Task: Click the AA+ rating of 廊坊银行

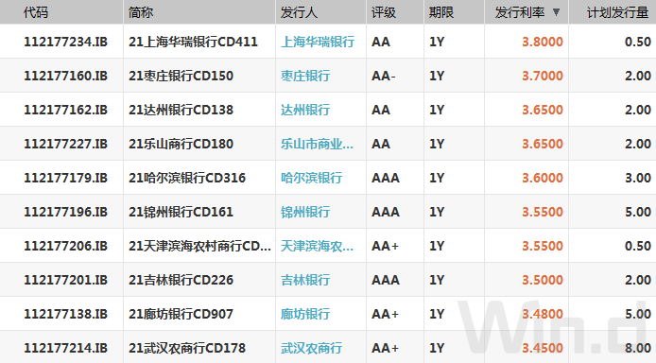Action: (385, 314)
